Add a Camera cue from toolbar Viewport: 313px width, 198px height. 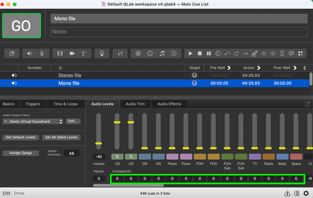pyautogui.click(x=72, y=53)
